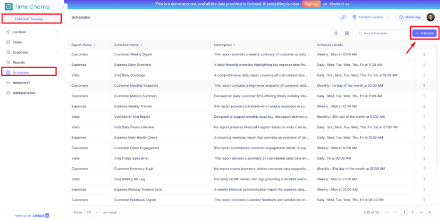This screenshot has height=221, width=440.
Task: Click the announcements megaphone icon
Action: click(343, 17)
